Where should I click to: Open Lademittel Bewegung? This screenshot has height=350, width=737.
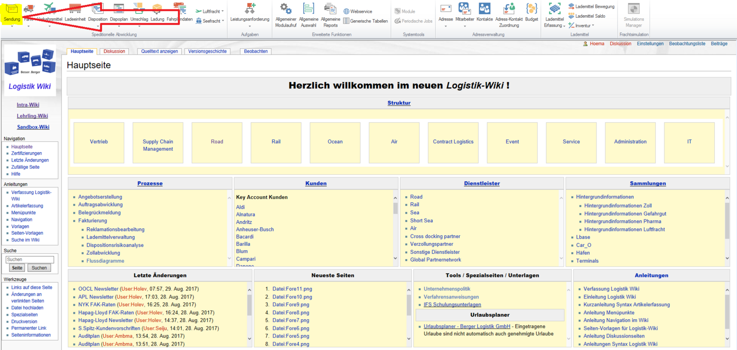pyautogui.click(x=591, y=6)
